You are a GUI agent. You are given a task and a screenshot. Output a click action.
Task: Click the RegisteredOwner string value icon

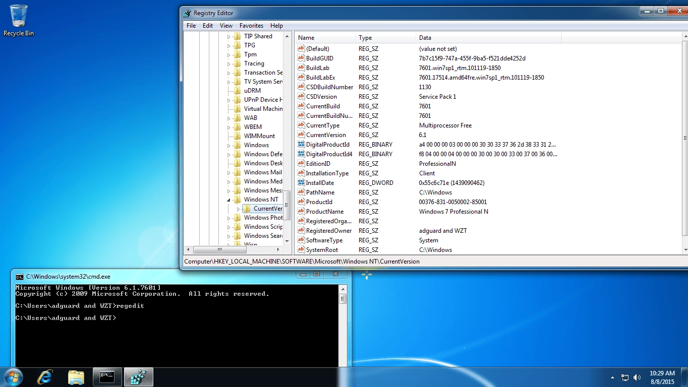coord(301,230)
